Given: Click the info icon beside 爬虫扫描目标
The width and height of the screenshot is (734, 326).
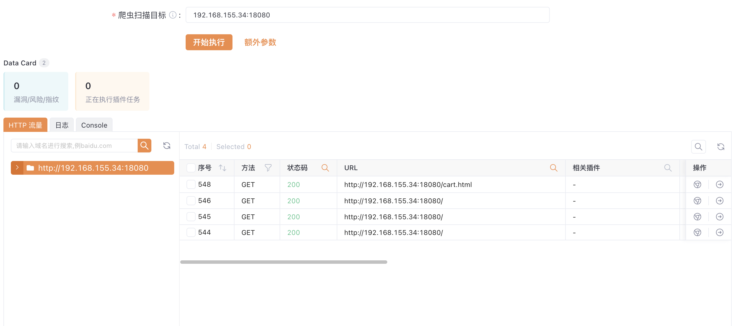Looking at the screenshot, I should coord(173,15).
